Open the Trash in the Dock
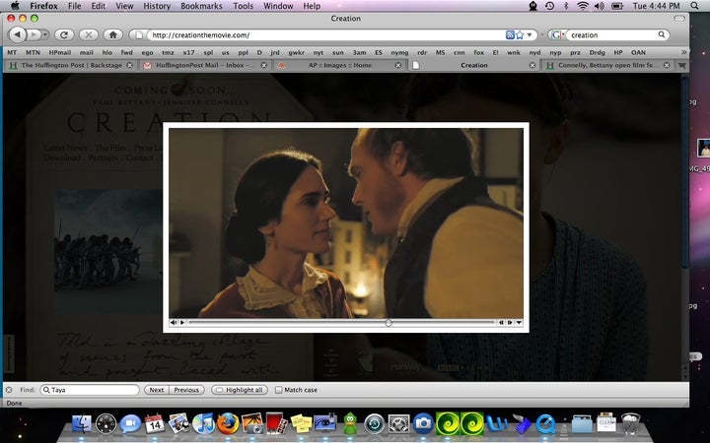Screen dimensions: 710x443 point(630,424)
